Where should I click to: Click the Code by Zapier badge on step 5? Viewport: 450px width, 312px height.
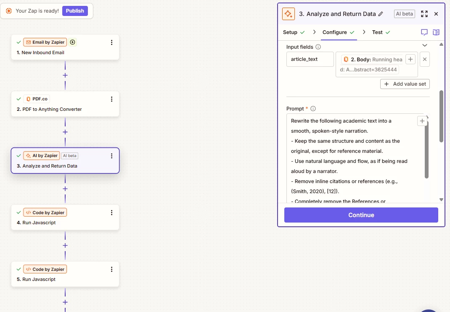tap(45, 269)
